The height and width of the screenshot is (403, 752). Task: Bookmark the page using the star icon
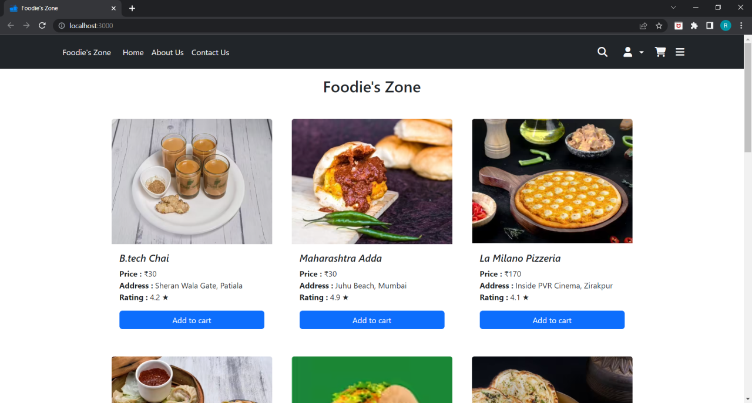click(659, 25)
